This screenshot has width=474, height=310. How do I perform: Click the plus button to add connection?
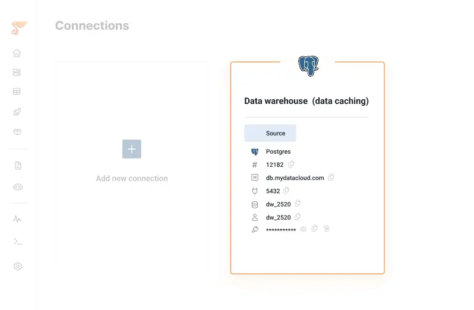pos(132,149)
